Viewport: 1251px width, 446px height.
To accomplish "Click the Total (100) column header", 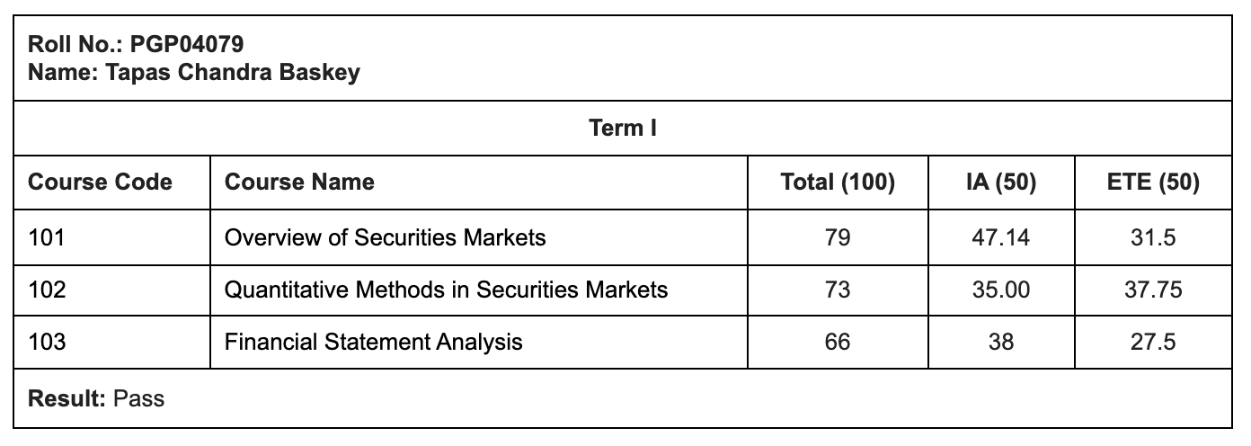I will click(838, 183).
